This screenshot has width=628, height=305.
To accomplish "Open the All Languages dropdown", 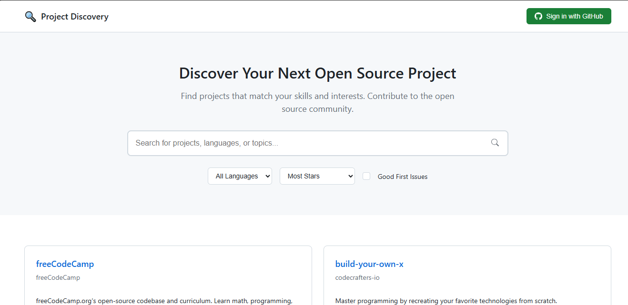I will 240,176.
